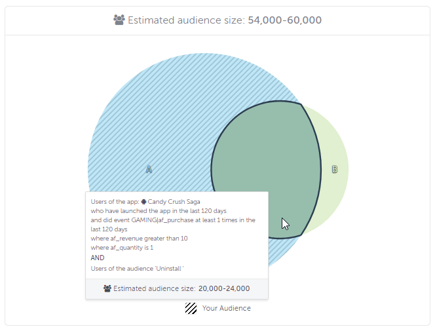Screen dimensions: 435x331
Task: Click the 'Uninstall' audience line in tooltip
Action: [137, 268]
